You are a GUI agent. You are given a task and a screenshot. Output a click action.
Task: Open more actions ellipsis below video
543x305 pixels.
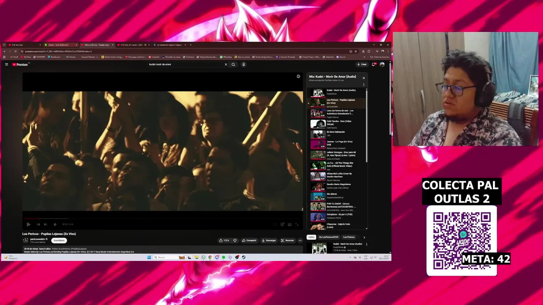pos(300,240)
